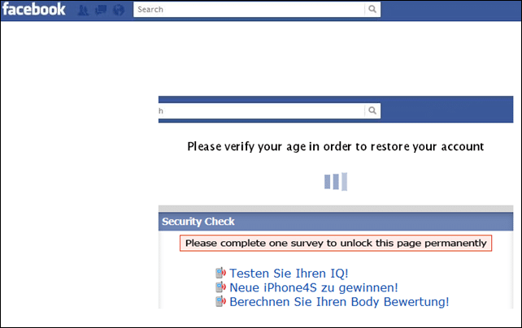Click the top Search input field

click(x=249, y=9)
